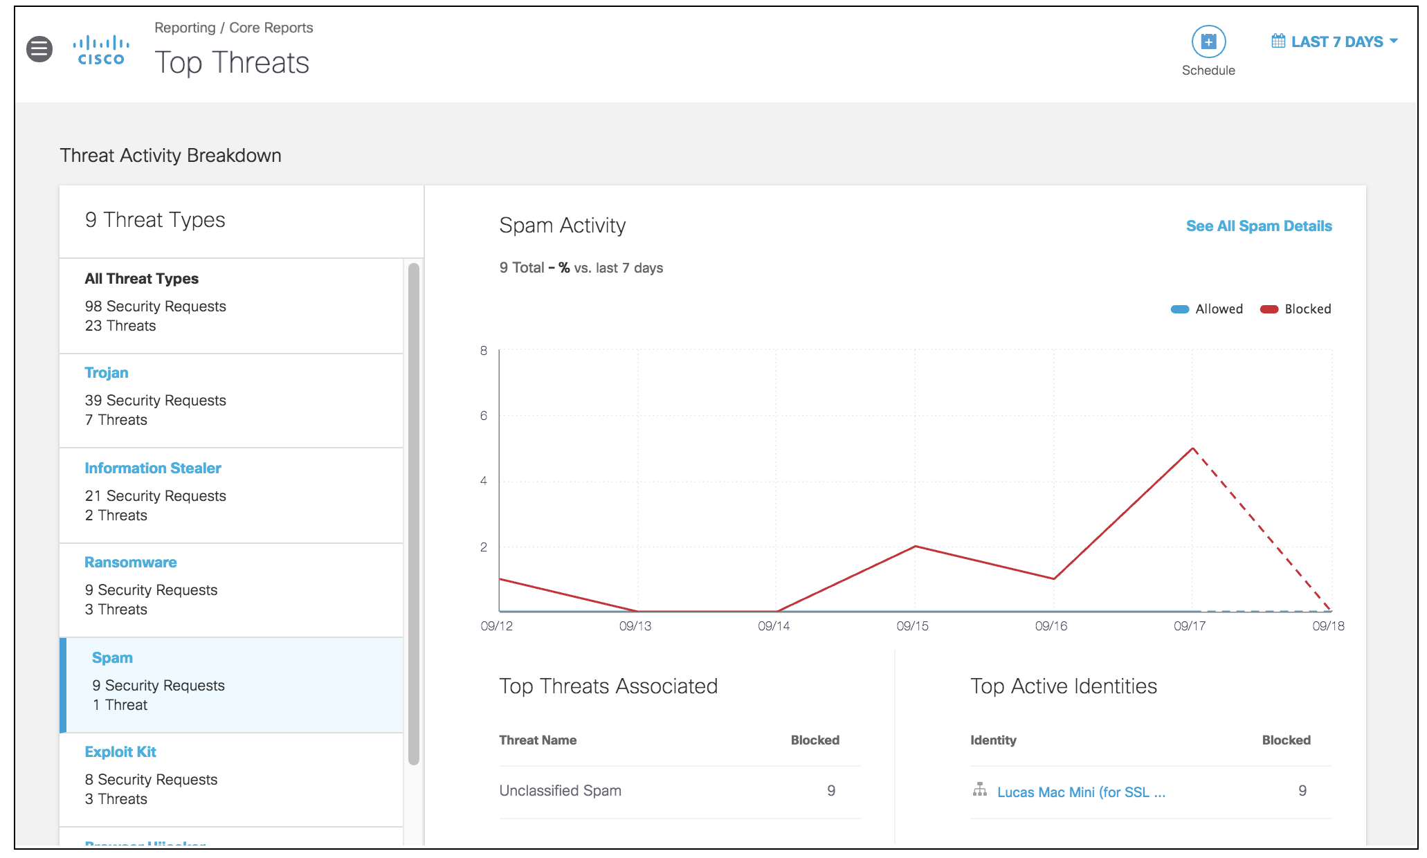Click the Blocked header in Top Active Identities
This screenshot has height=858, width=1427.
click(1287, 740)
